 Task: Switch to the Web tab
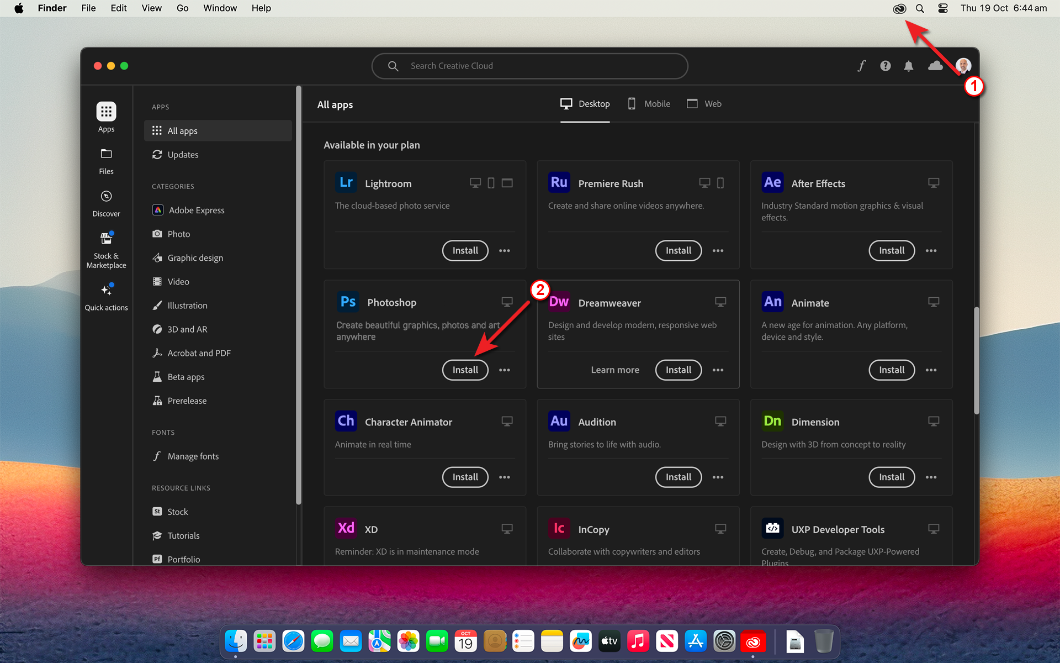point(704,104)
